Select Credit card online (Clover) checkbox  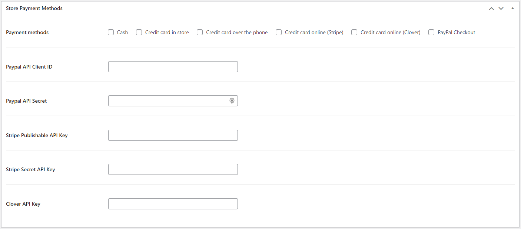[x=354, y=32]
